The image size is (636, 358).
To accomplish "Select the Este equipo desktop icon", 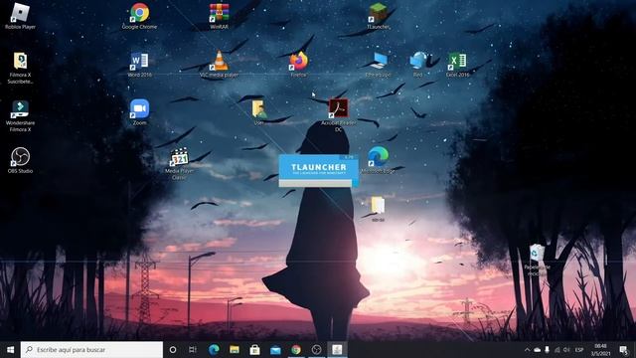I will pyautogui.click(x=378, y=65).
